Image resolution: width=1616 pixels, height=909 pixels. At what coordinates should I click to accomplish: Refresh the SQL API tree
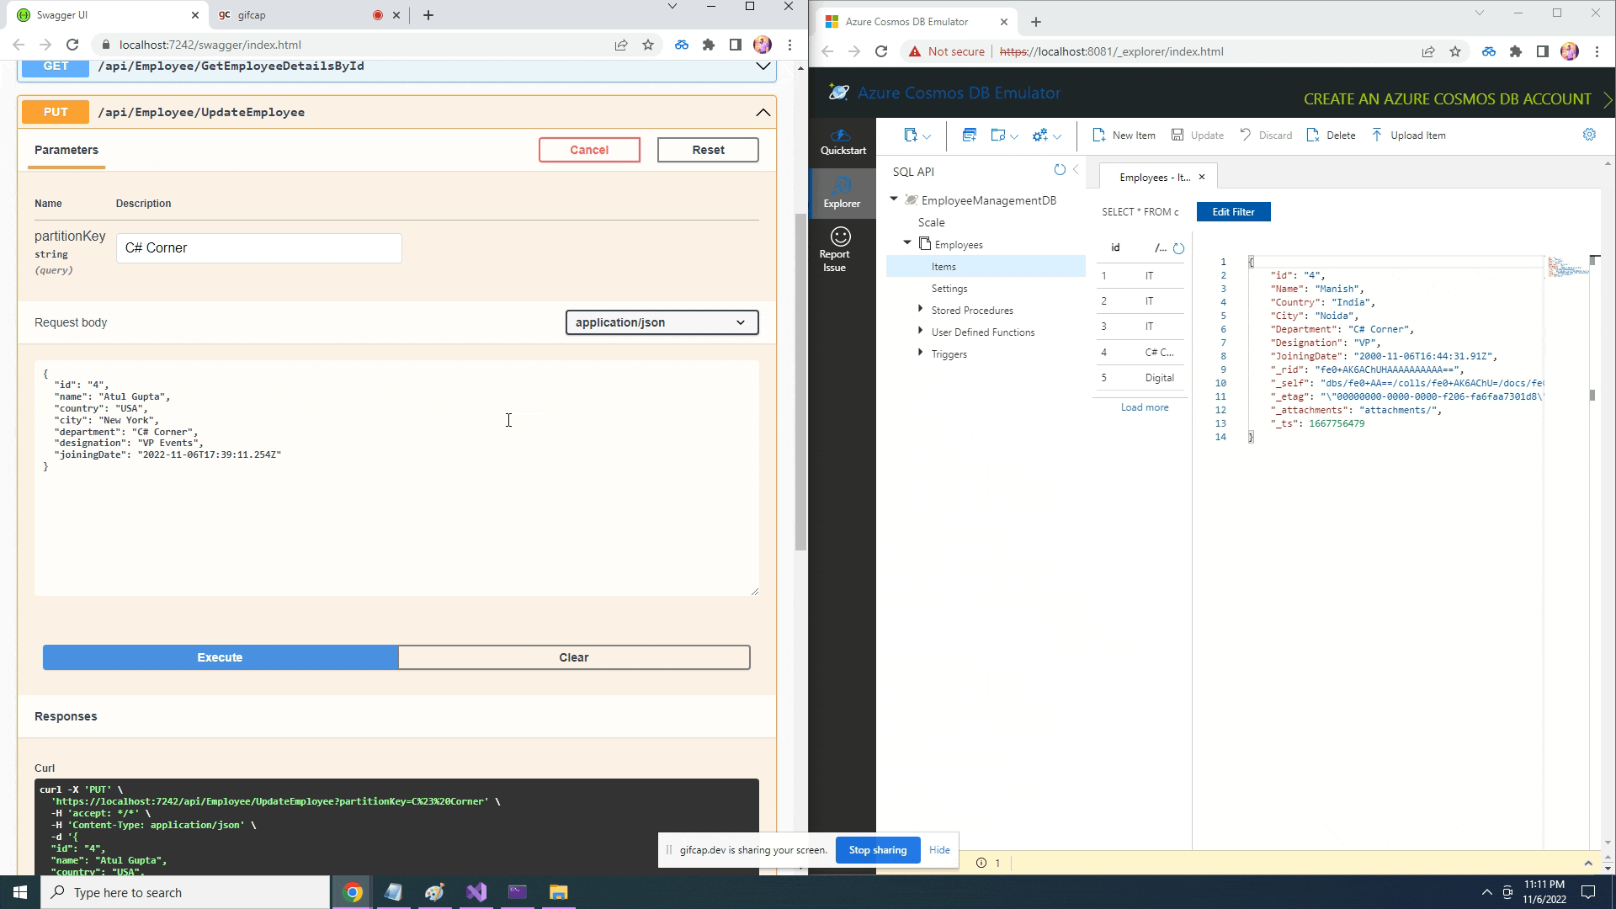pos(1059,169)
